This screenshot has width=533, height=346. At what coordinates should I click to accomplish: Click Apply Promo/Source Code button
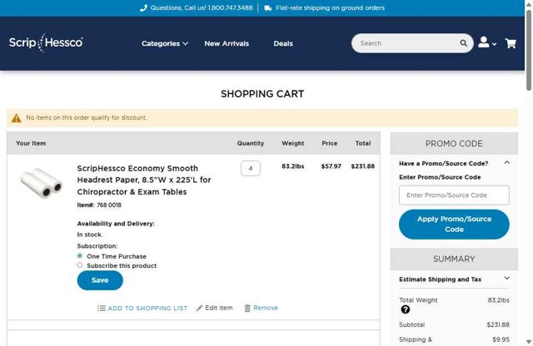(x=454, y=224)
